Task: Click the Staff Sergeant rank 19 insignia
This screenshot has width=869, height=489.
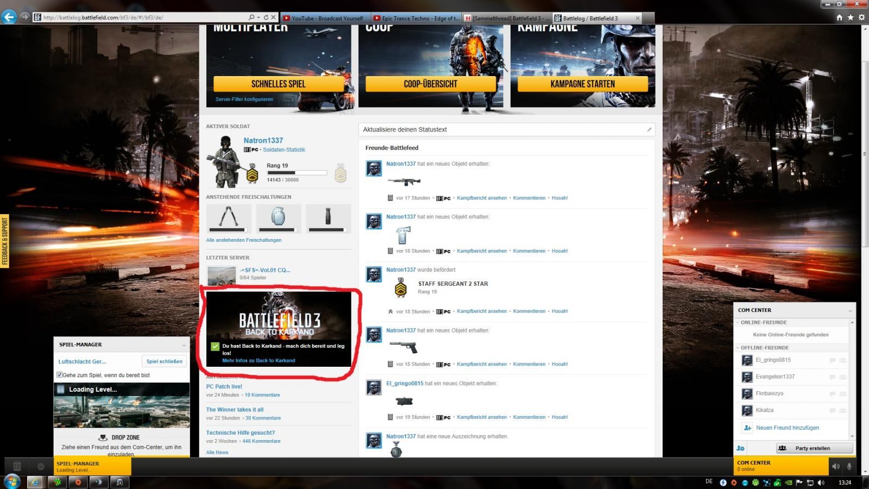Action: [401, 287]
